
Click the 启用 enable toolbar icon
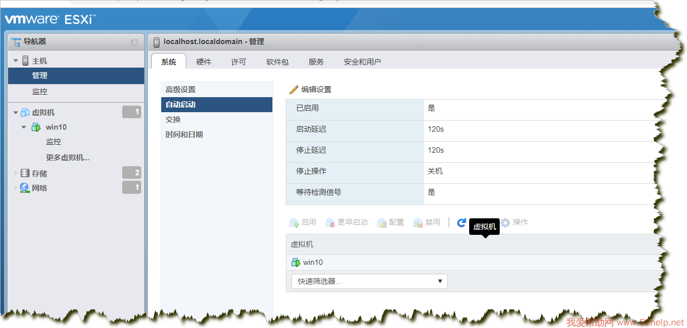point(294,222)
